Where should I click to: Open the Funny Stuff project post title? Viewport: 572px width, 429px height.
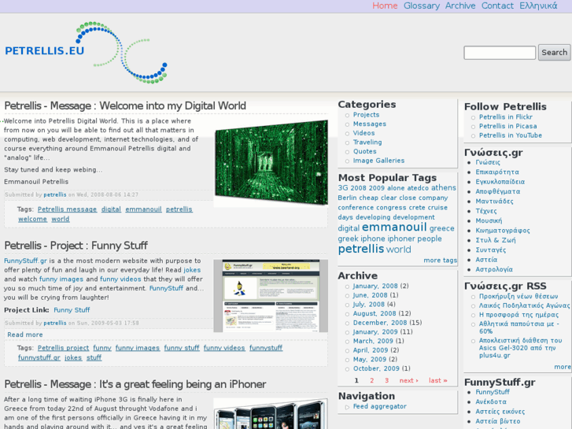click(x=76, y=246)
